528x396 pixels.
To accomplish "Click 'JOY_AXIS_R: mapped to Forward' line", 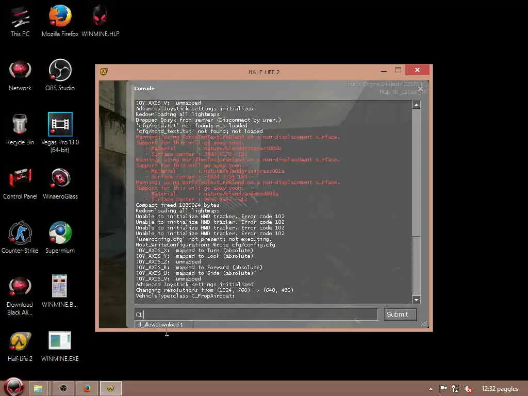I will 199,268.
